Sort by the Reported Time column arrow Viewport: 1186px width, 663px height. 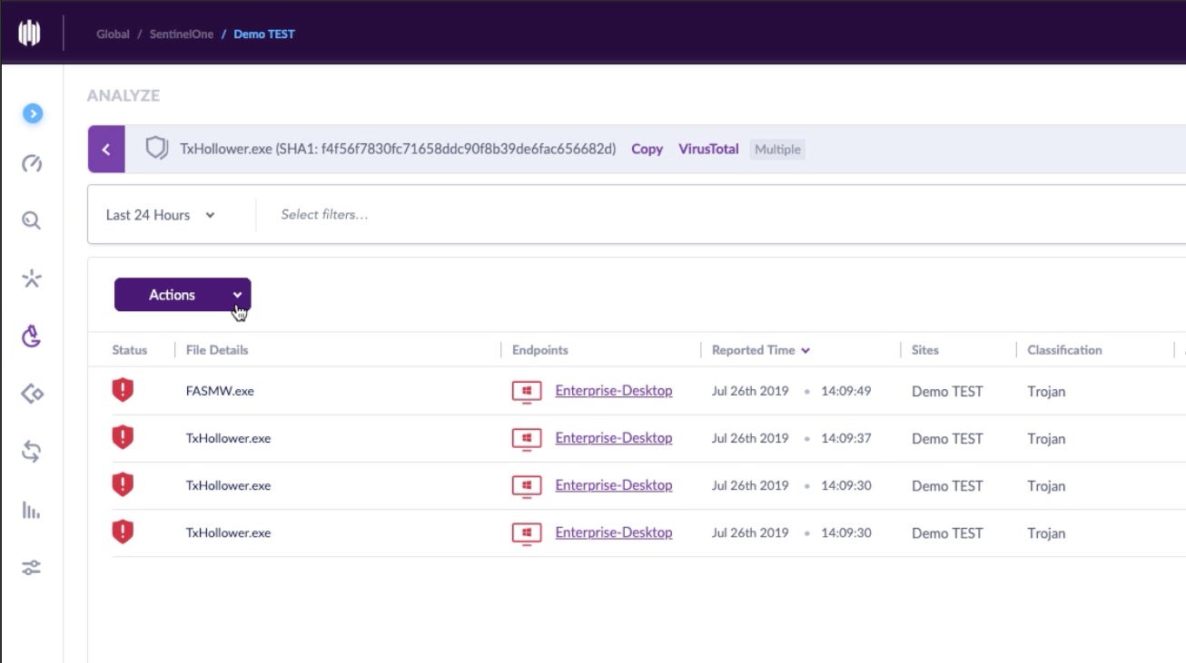pos(805,350)
